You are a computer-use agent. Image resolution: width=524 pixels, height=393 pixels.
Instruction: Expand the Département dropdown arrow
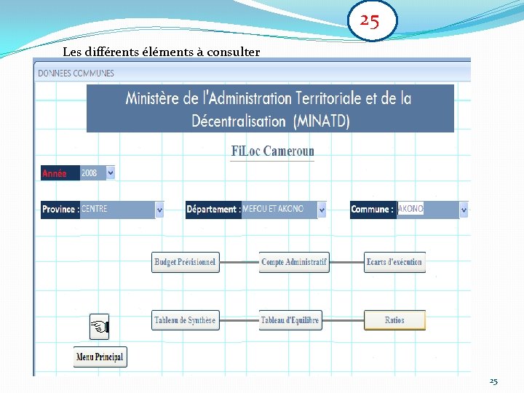[x=322, y=210]
